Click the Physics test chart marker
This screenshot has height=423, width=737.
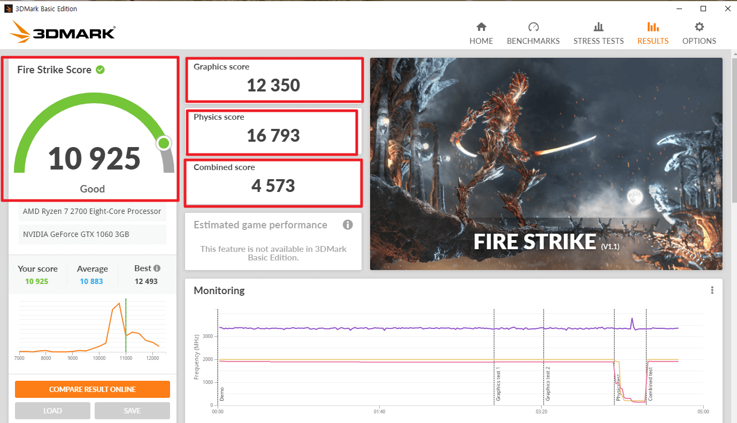[618, 388]
